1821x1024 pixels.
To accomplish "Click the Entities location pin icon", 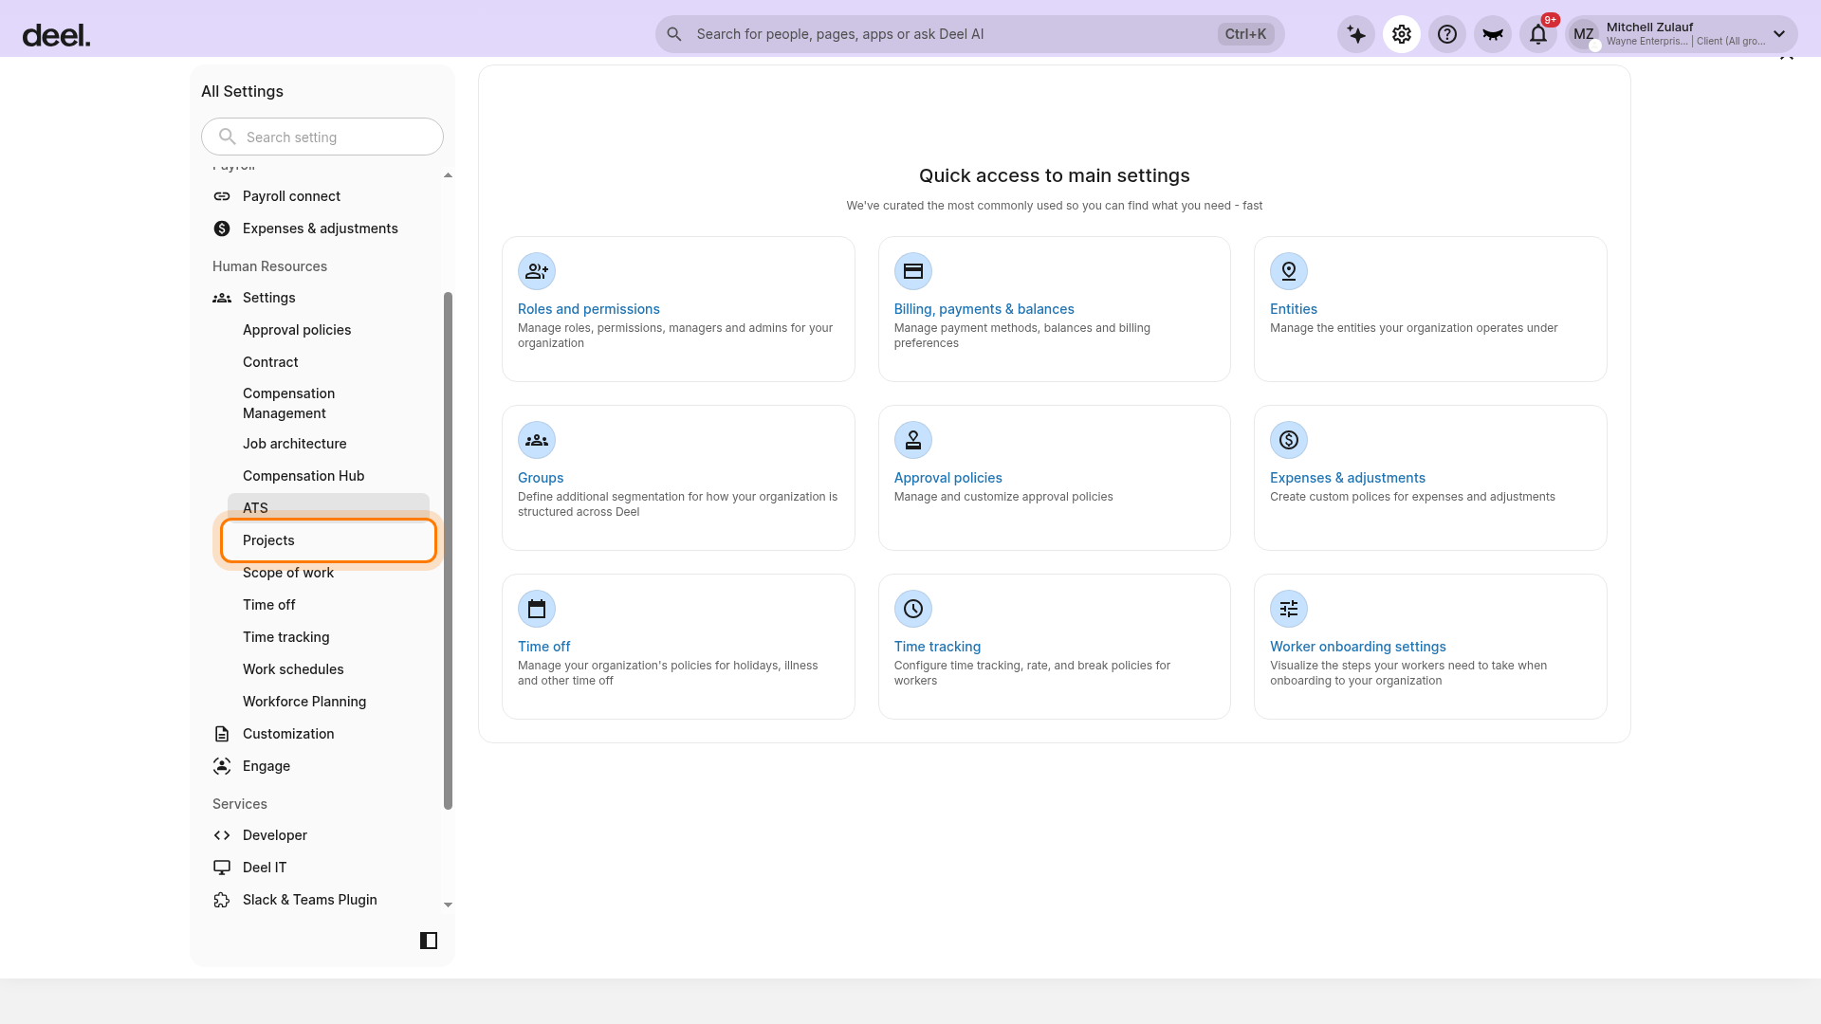I will [x=1289, y=271].
